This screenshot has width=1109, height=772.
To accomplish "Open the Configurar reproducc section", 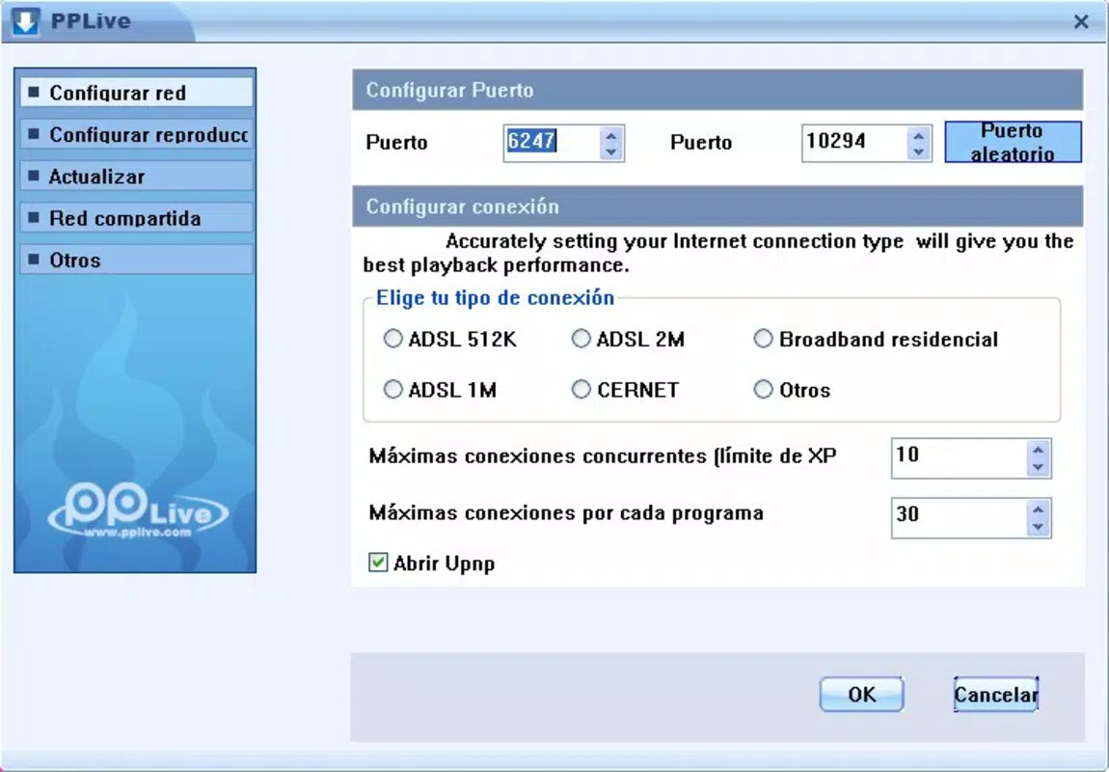I will click(x=137, y=134).
